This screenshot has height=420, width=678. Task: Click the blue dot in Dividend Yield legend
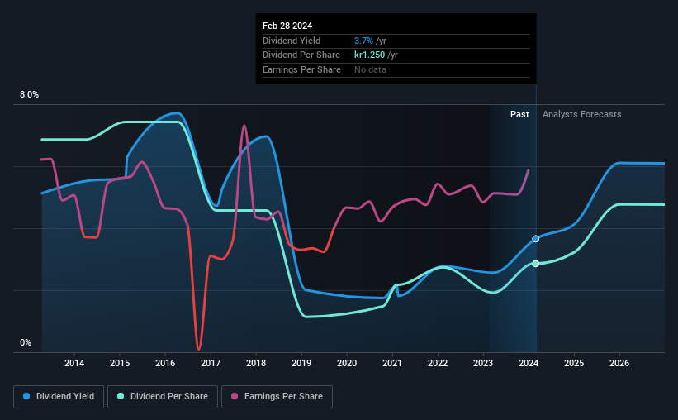click(x=26, y=396)
